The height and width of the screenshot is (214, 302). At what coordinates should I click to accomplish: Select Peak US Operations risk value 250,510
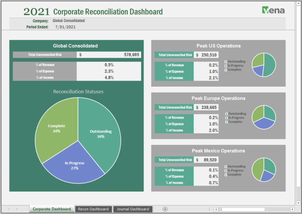[x=206, y=55]
